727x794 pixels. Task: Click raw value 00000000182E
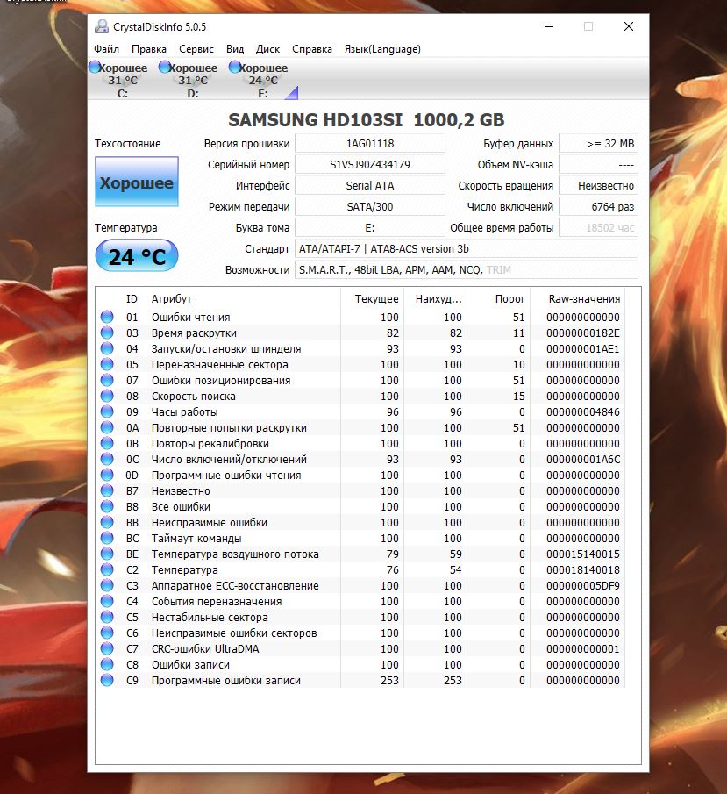[582, 333]
